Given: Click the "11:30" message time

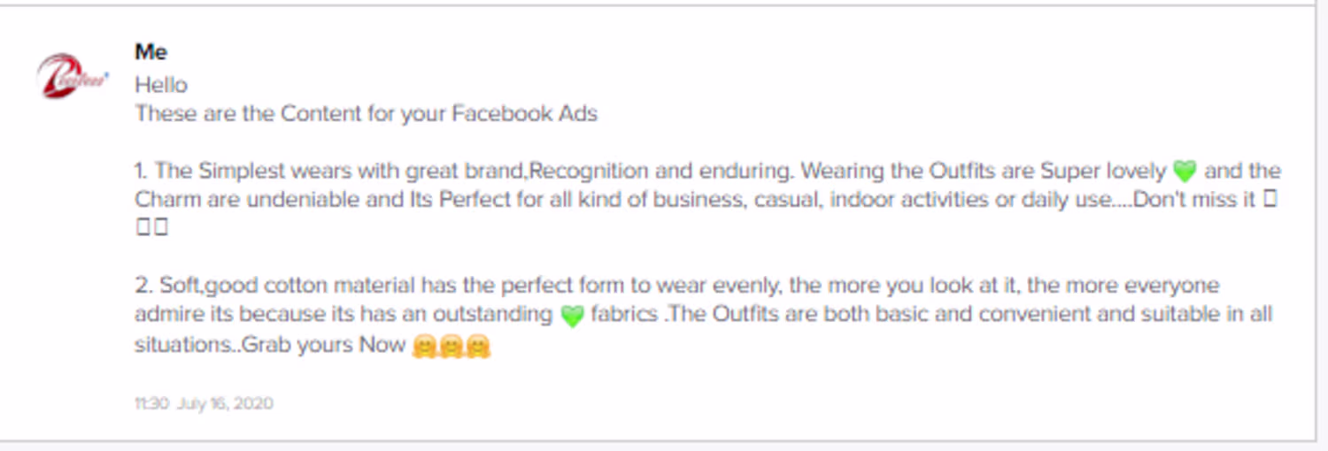Looking at the screenshot, I should [151, 404].
